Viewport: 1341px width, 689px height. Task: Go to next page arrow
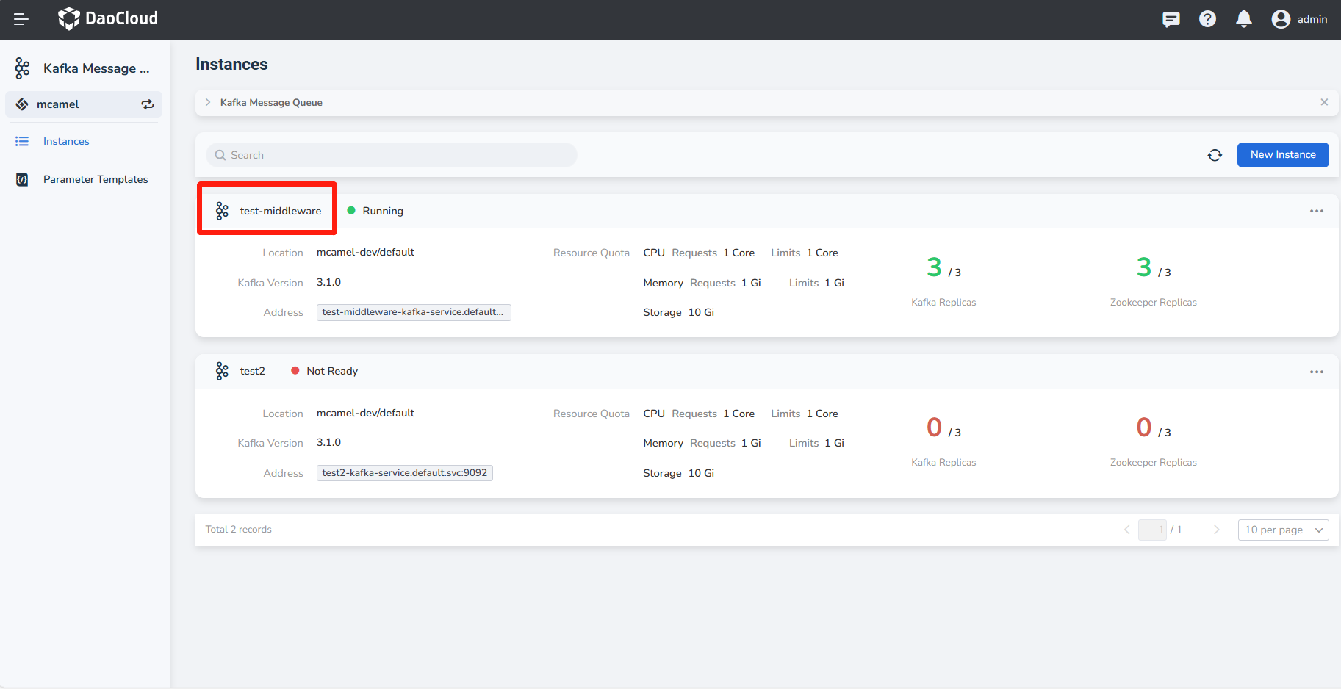pyautogui.click(x=1216, y=530)
